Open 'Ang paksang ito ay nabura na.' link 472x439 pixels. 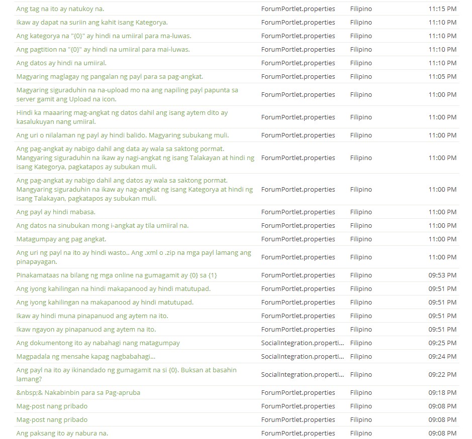click(x=62, y=433)
